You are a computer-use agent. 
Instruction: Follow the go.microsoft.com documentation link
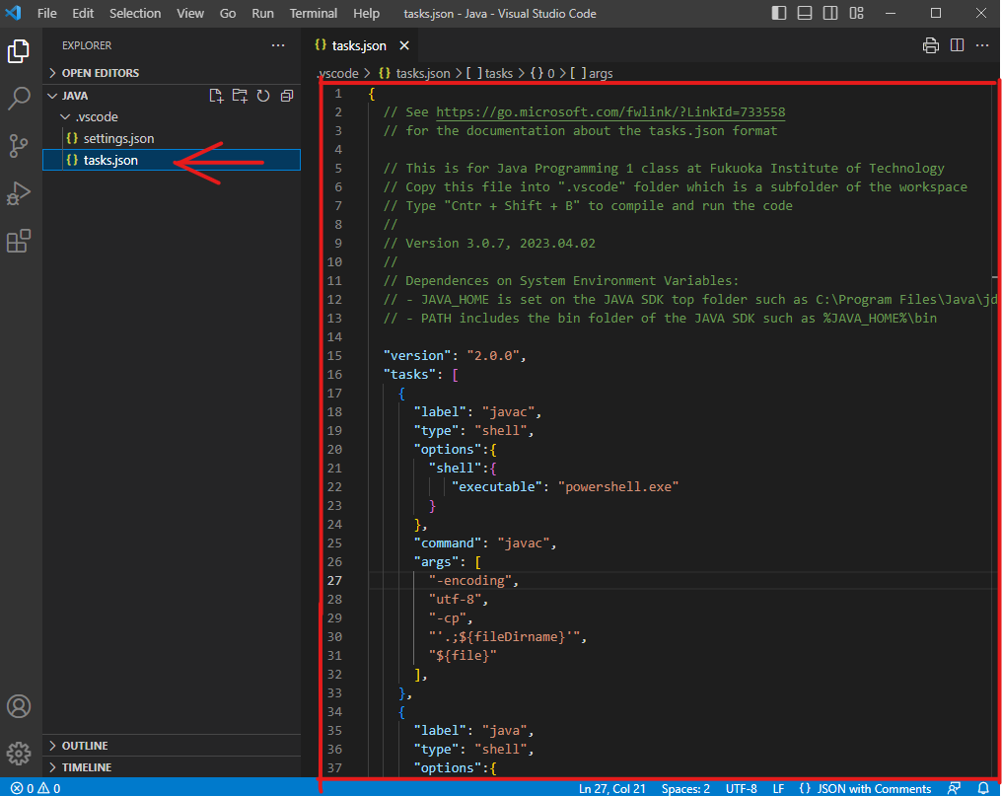[610, 111]
